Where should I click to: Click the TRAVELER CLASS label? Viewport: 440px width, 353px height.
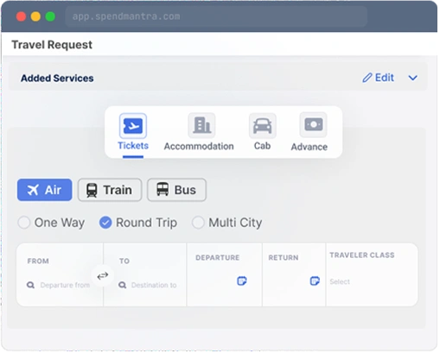pos(362,255)
